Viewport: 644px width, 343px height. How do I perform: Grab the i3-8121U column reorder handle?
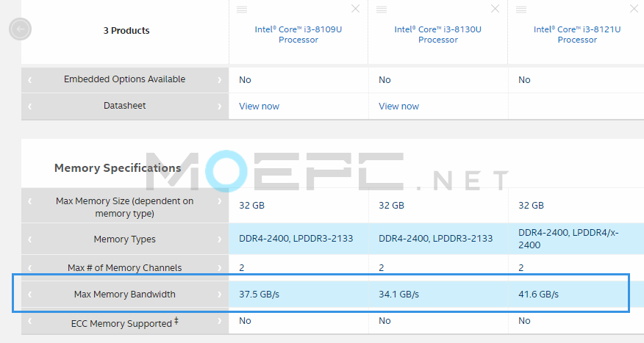521,10
